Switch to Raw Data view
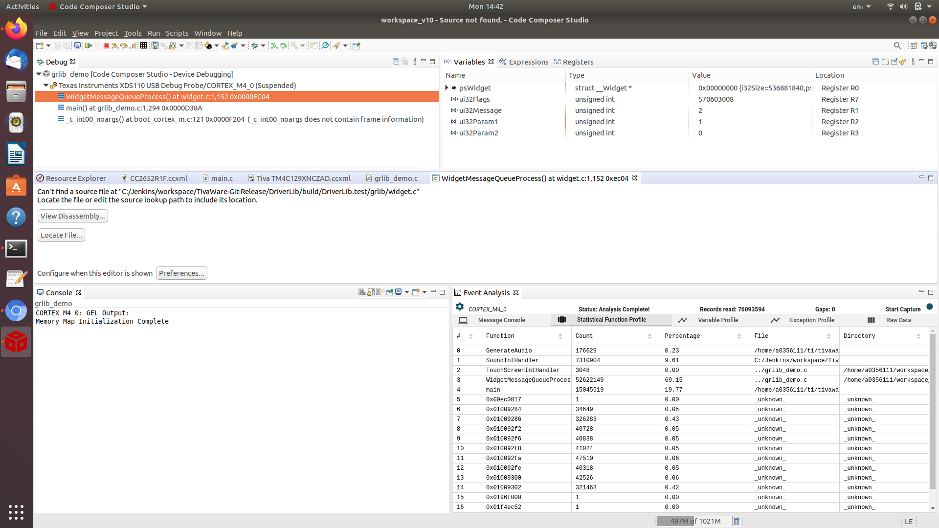Image resolution: width=939 pixels, height=528 pixels. (898, 320)
